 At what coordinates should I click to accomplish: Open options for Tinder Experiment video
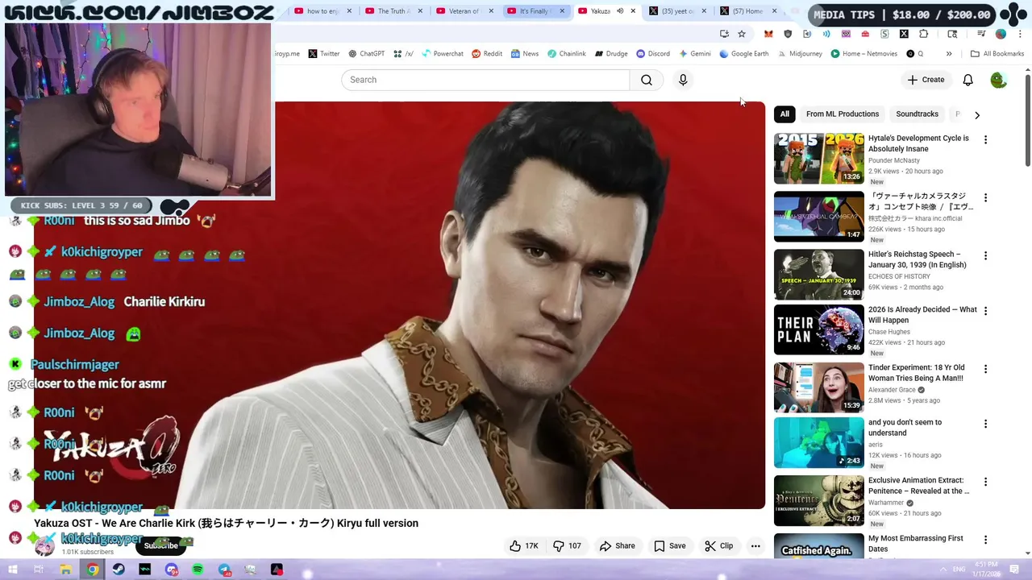985,369
